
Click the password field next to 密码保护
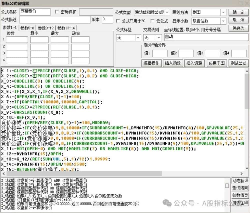click(96, 12)
